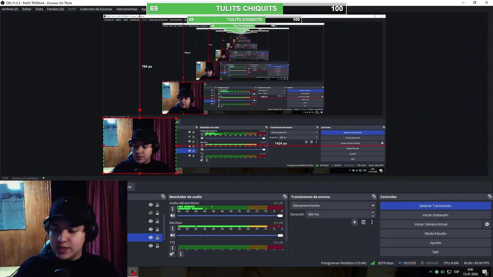Image resolution: width=493 pixels, height=277 pixels.
Task: Click Mic/Aux volume slider
Action: [x=230, y=235]
